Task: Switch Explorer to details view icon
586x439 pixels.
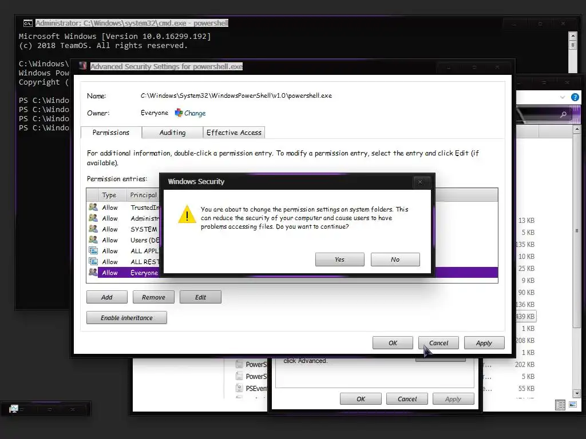Action: (560, 405)
